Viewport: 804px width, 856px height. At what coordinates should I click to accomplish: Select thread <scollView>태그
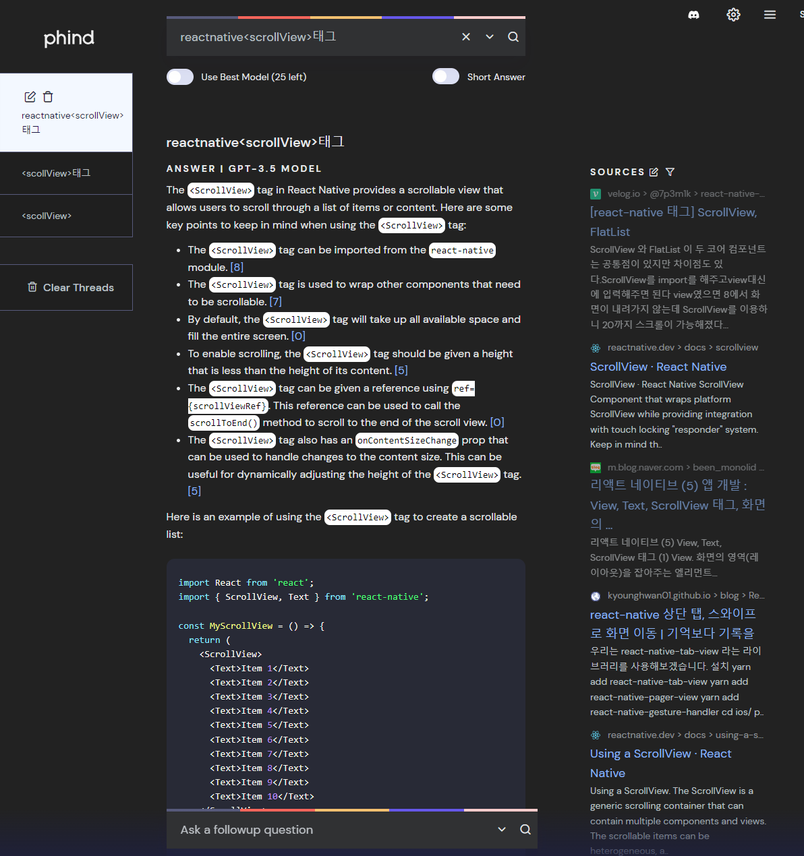tap(66, 173)
